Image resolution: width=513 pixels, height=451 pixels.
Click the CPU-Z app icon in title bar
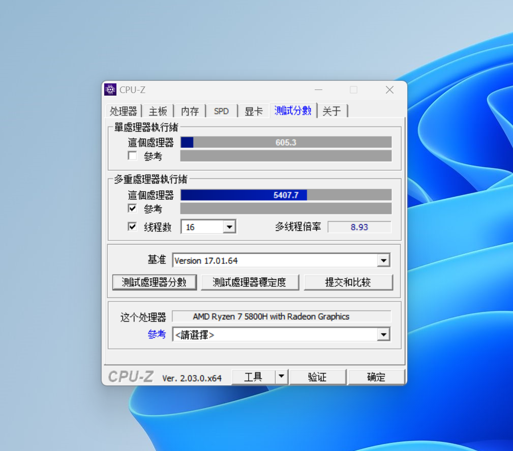click(x=110, y=89)
